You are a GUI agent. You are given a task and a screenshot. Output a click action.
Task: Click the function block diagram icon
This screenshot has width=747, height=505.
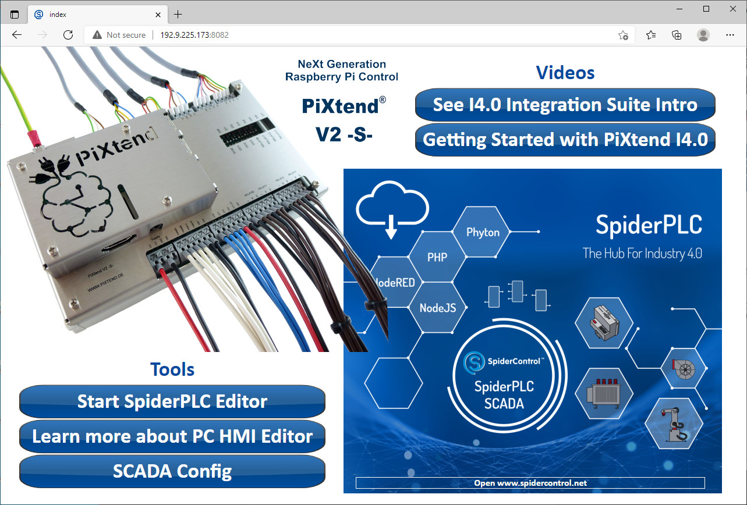click(518, 296)
